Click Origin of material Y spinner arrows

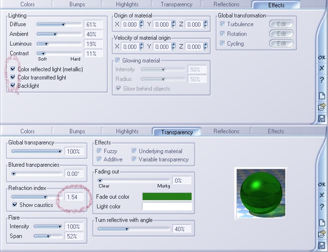tap(173, 24)
